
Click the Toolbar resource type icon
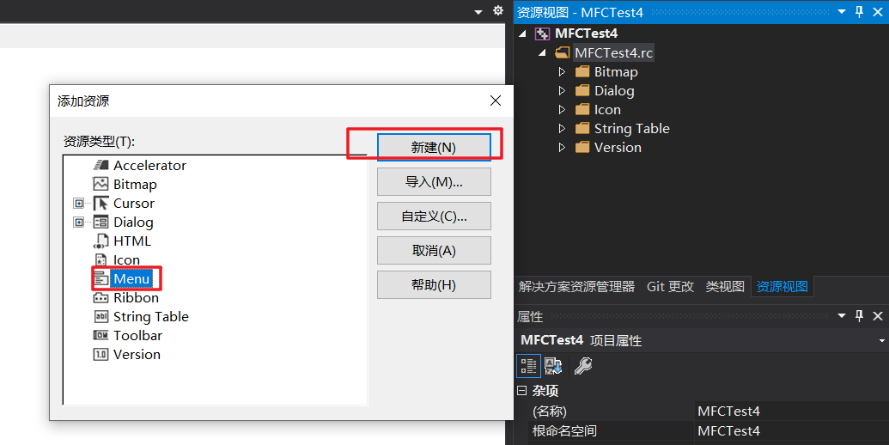100,335
